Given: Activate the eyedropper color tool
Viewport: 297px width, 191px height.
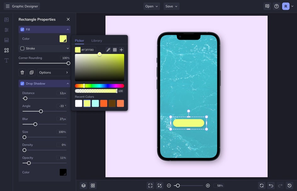Looking at the screenshot, I should coord(108,50).
